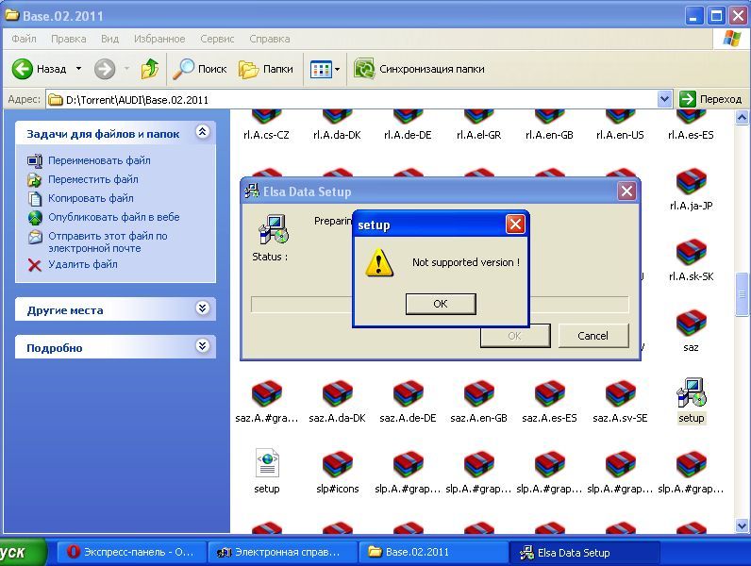Select the saz.A.#gra... archive icon

click(267, 393)
